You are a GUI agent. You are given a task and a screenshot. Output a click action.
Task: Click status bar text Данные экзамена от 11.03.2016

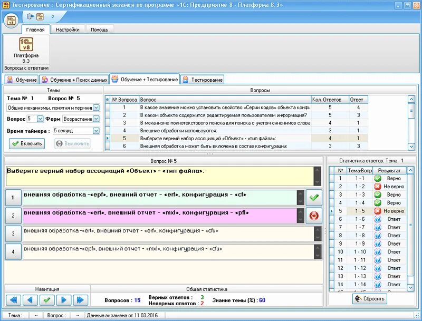pyautogui.click(x=122, y=315)
